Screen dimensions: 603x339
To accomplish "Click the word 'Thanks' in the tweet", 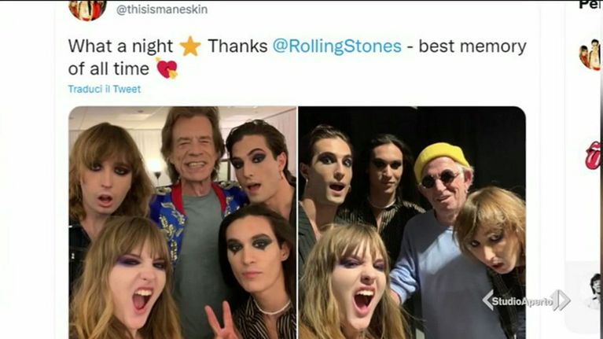I will click(237, 46).
